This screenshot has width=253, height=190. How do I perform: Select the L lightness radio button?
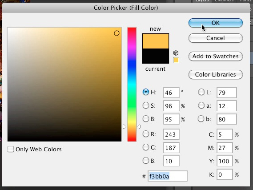[201, 92]
